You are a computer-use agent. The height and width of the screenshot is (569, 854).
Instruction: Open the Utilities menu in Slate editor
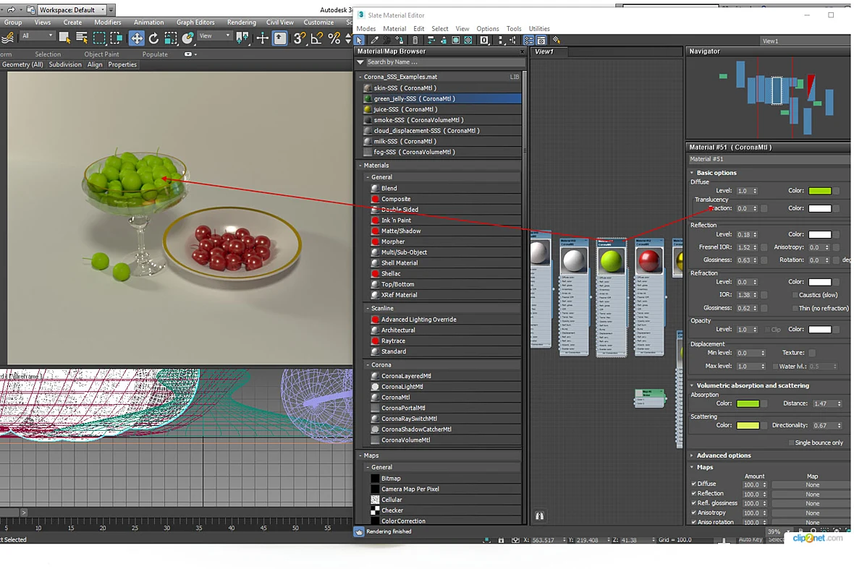539,29
